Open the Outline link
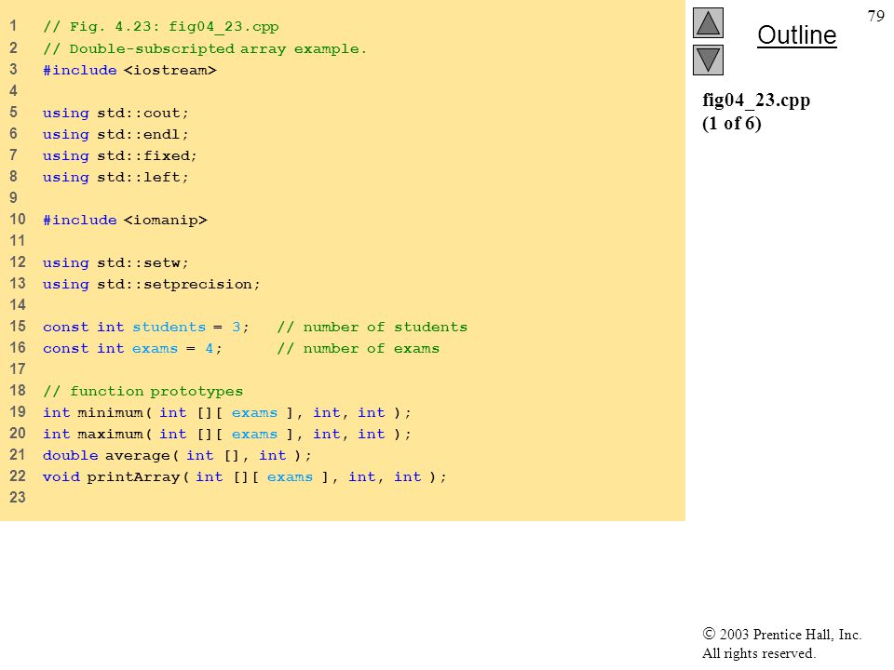The image size is (894, 670). (796, 35)
